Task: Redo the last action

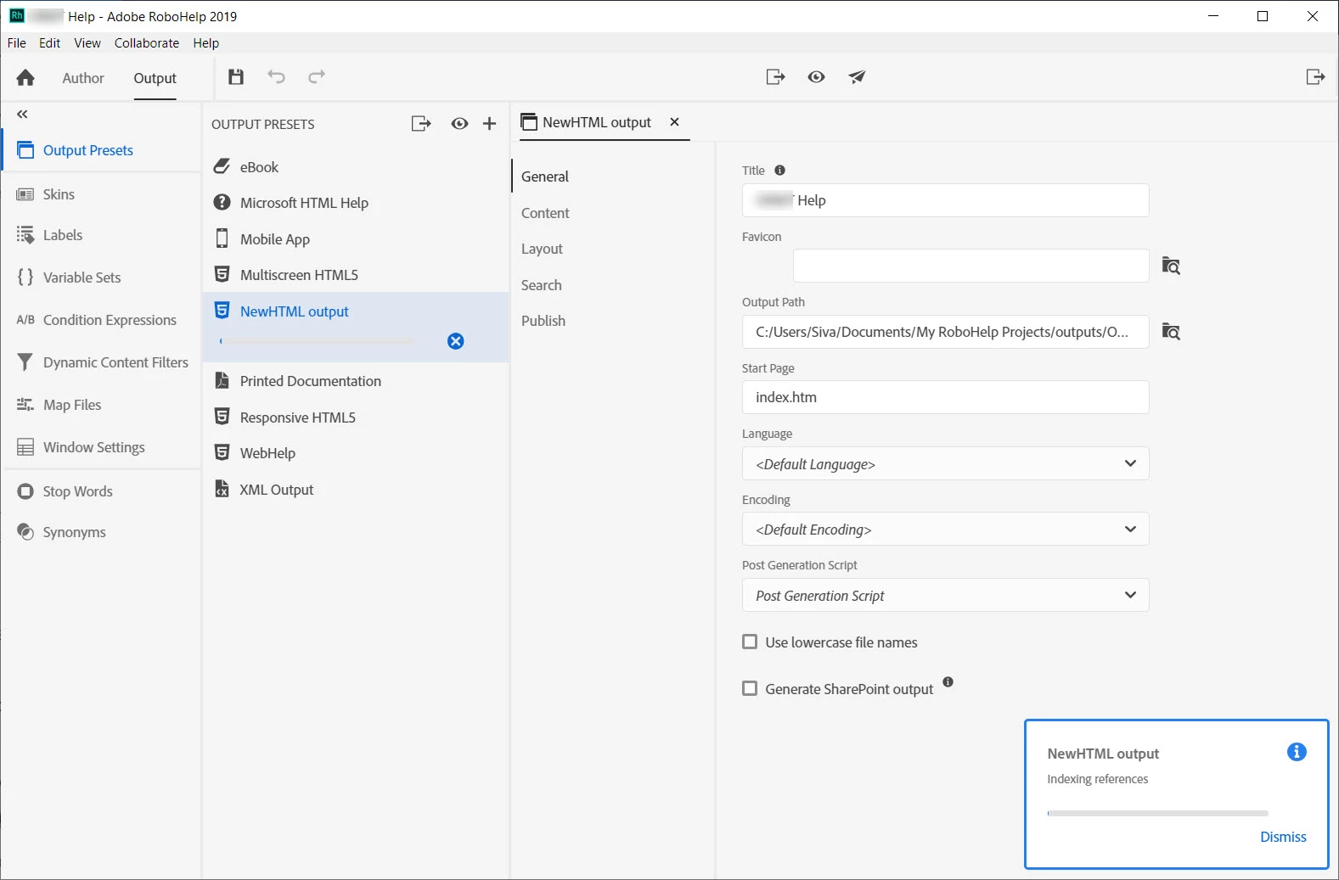Action: pyautogui.click(x=317, y=77)
